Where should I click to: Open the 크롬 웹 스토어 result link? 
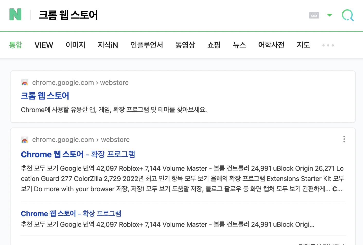tap(45, 96)
